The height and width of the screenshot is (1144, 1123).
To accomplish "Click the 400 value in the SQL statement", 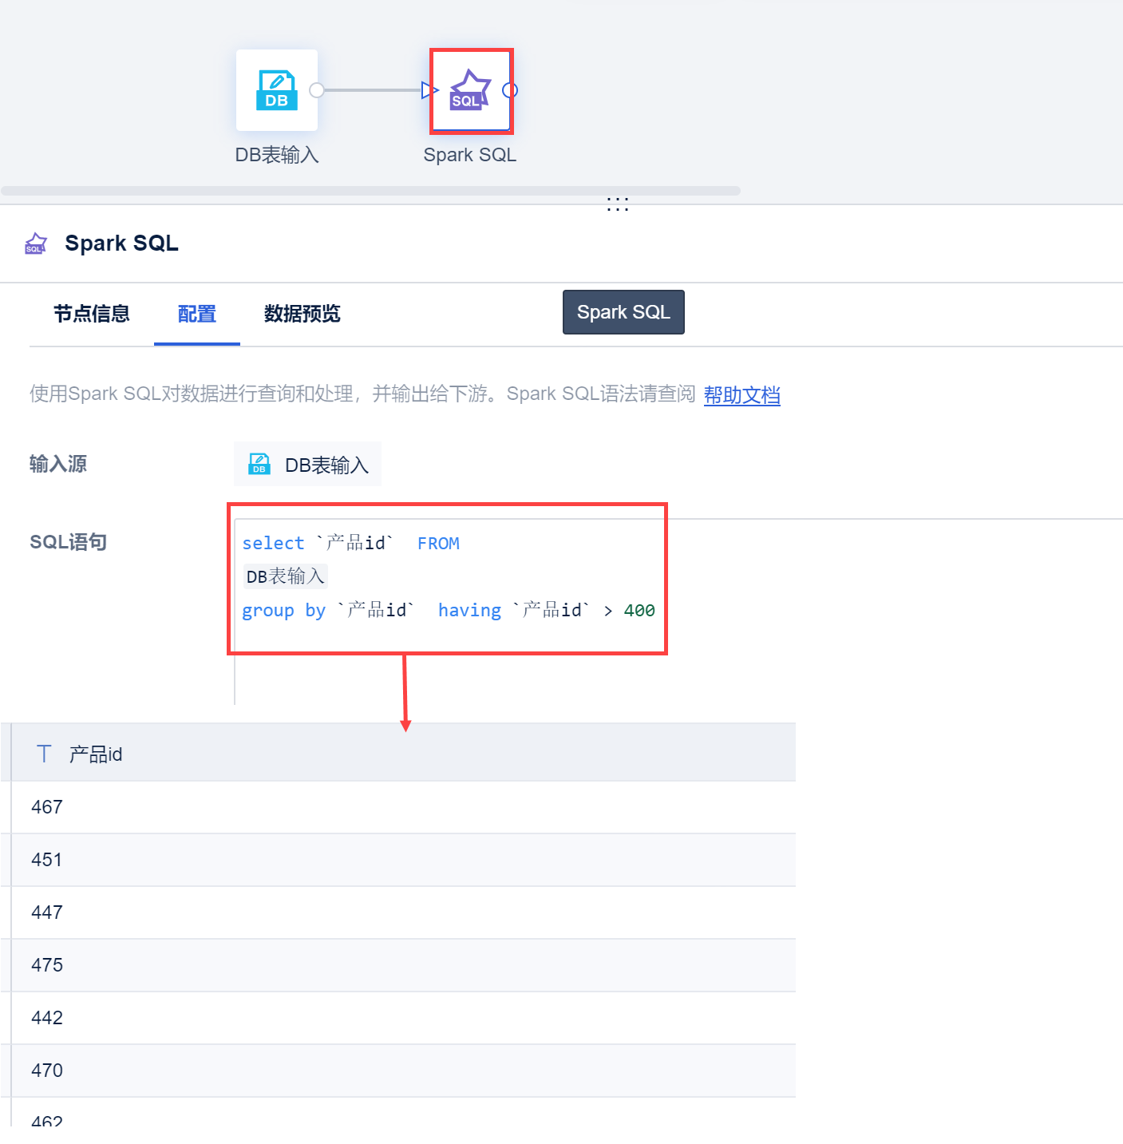I will (x=639, y=611).
